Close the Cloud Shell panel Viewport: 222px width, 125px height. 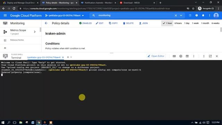point(217,56)
